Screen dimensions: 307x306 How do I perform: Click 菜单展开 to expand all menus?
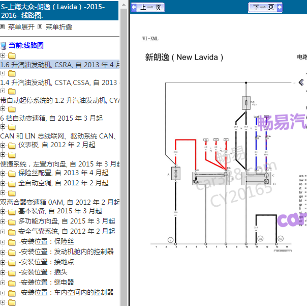[21, 27]
